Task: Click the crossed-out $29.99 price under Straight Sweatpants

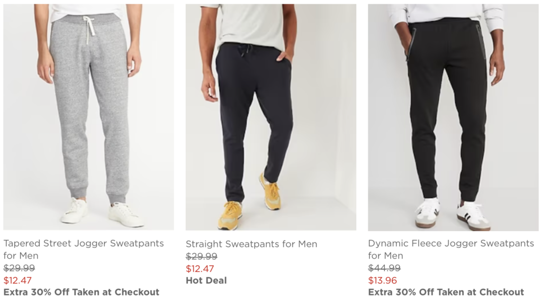Action: coord(201,256)
